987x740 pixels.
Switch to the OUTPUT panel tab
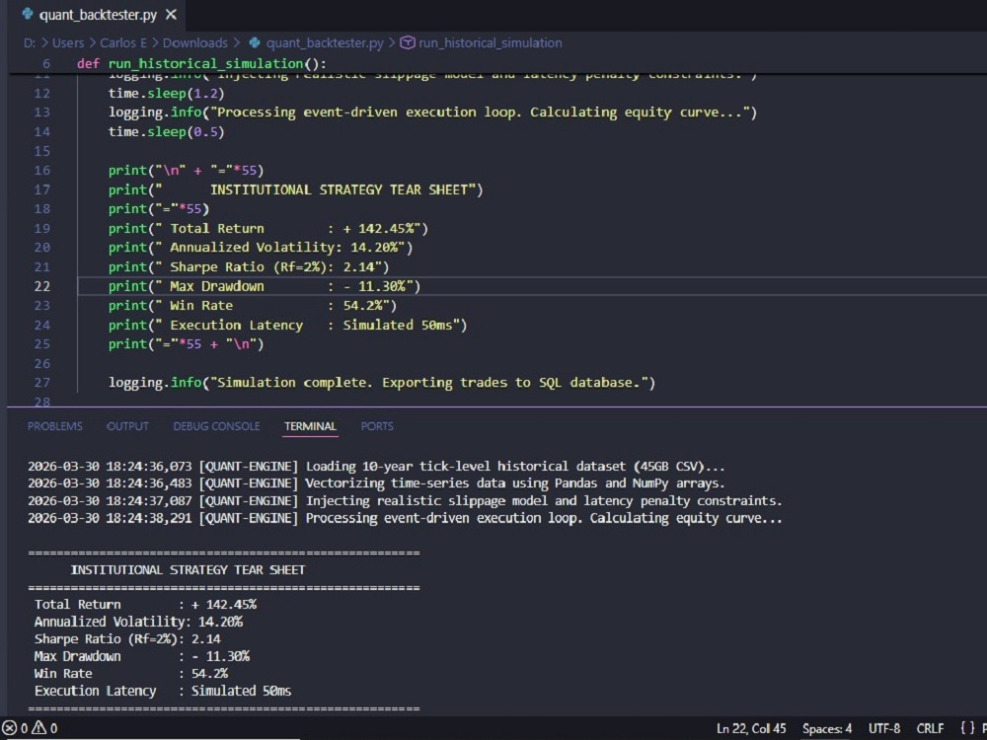127,426
